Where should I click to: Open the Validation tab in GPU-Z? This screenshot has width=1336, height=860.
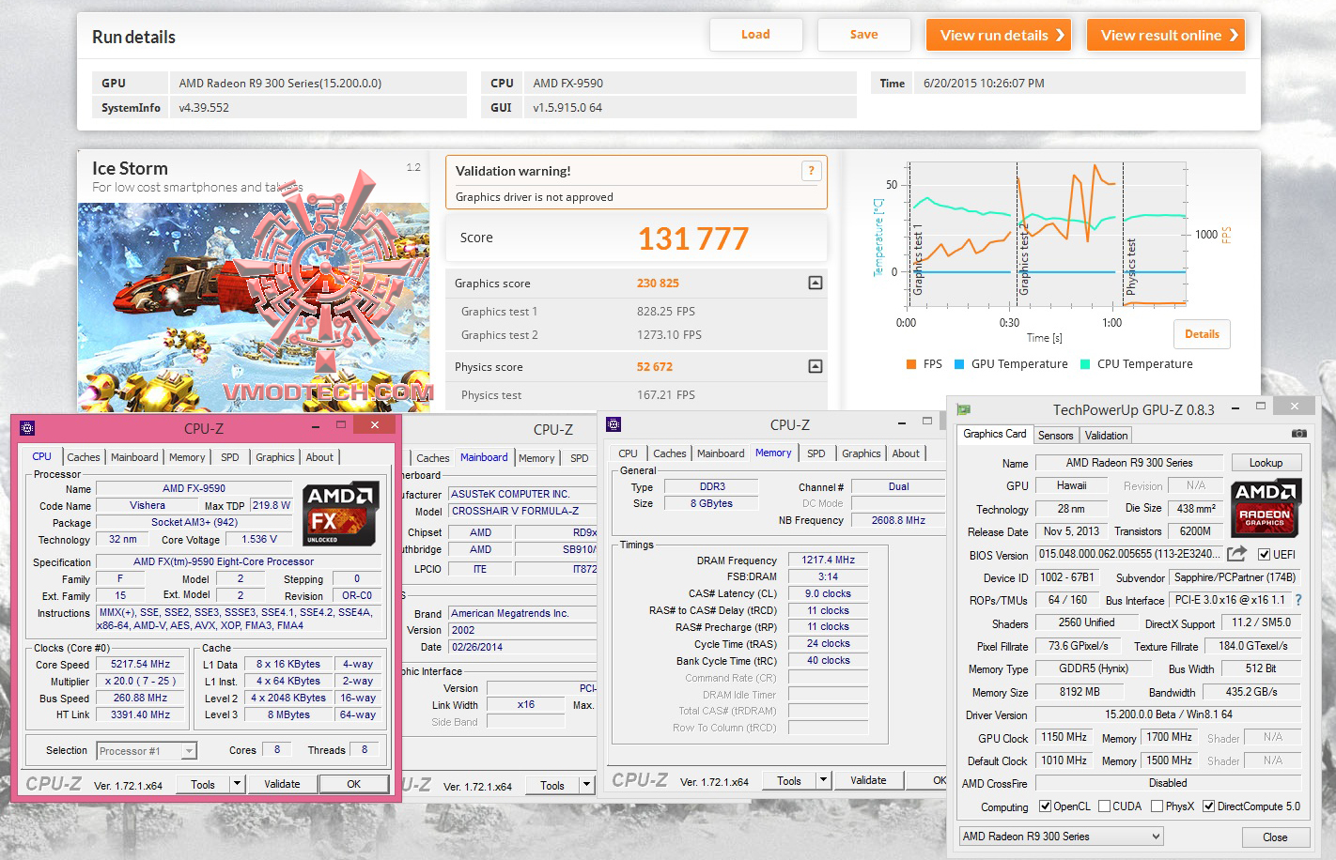(1106, 436)
